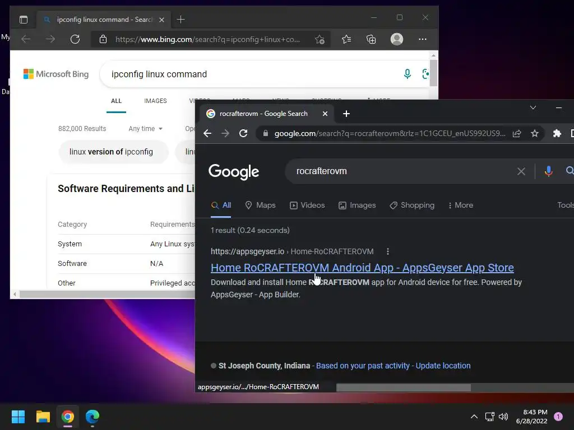
Task: Click the lock icon in Edge address bar
Action: click(103, 39)
